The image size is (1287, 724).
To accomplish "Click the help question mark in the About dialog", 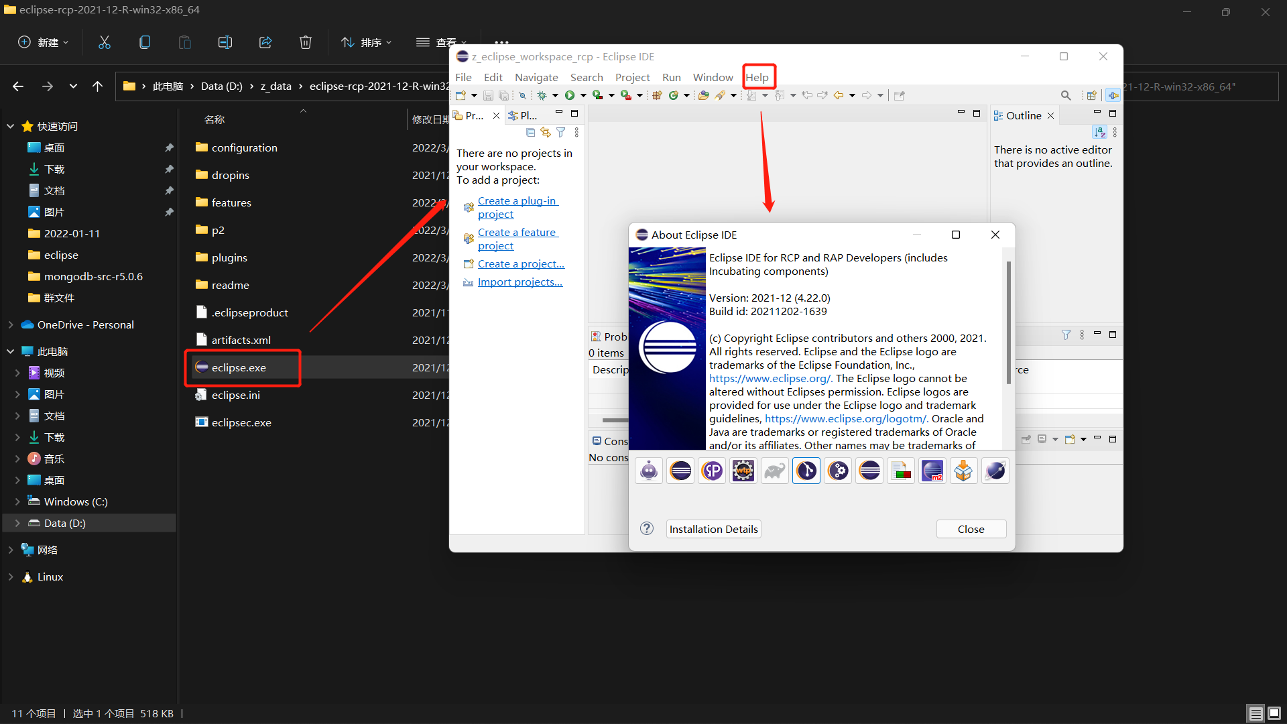I will [647, 528].
